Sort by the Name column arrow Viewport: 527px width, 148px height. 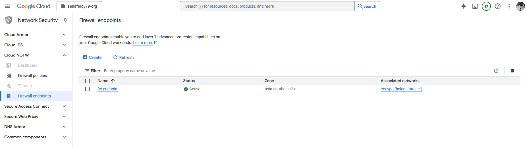click(113, 81)
